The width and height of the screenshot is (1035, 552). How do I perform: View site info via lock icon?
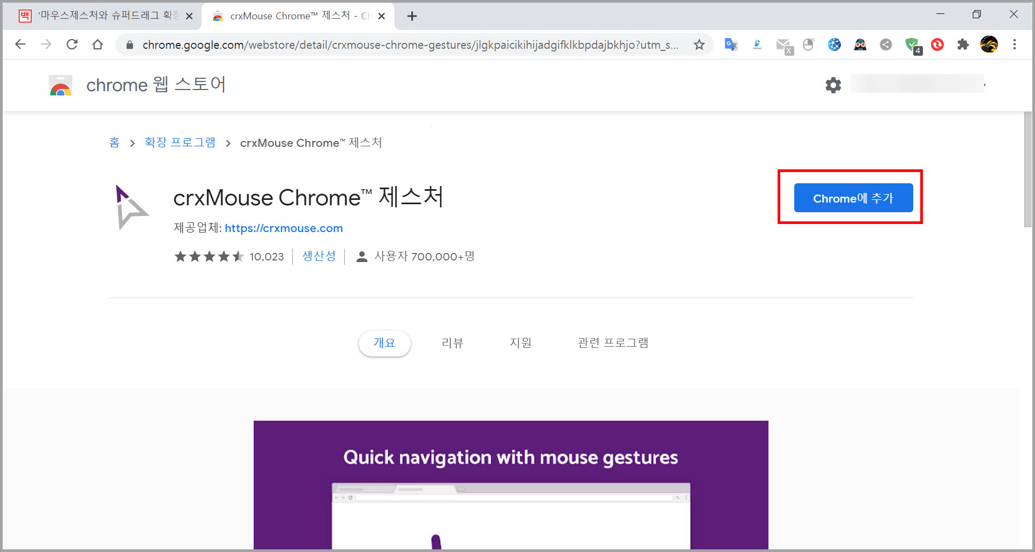129,45
